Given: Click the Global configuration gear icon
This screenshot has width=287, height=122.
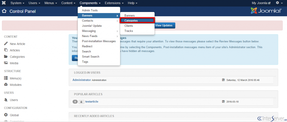Looking at the screenshot, I should click(x=6, y=115).
